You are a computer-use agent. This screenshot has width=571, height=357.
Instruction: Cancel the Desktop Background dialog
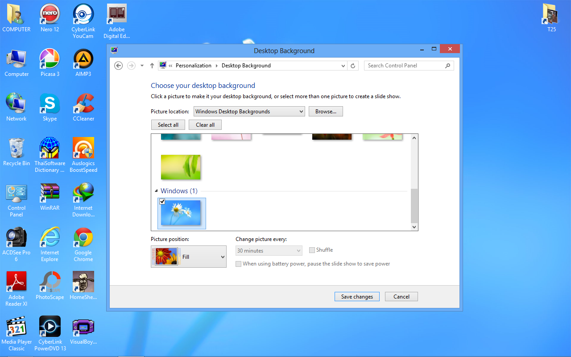coord(401,297)
